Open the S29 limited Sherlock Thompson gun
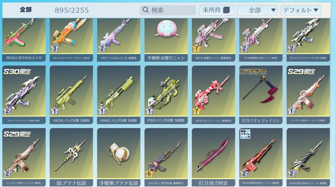This screenshot has width=335, height=187. click(x=308, y=95)
